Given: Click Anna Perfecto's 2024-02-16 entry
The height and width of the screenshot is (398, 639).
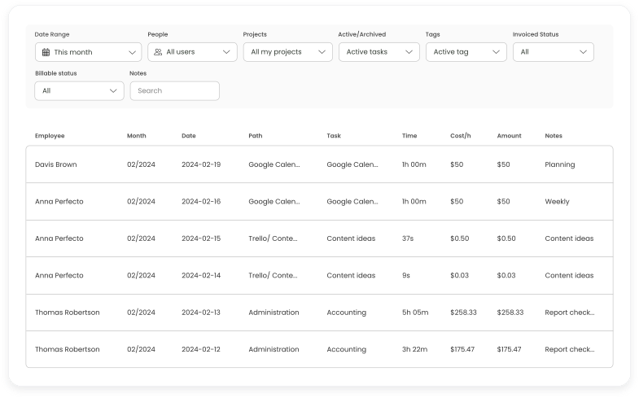Looking at the screenshot, I should click(201, 201).
